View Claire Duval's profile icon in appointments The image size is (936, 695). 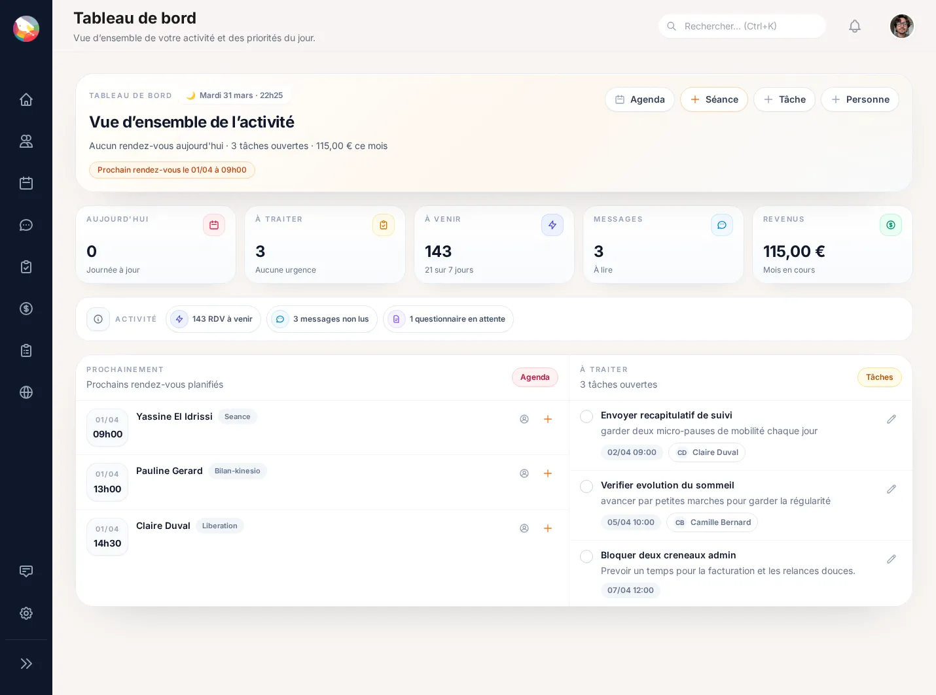tap(524, 528)
